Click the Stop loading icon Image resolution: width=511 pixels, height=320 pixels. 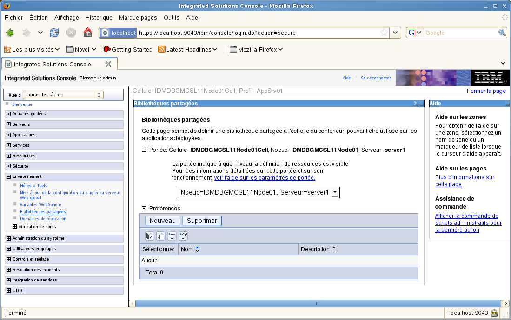(x=71, y=33)
